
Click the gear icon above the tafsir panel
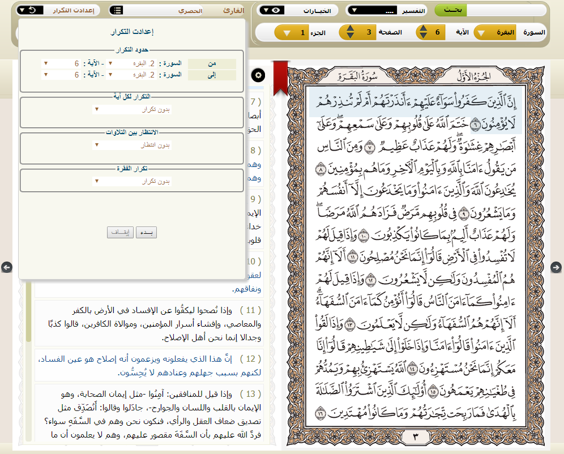258,75
